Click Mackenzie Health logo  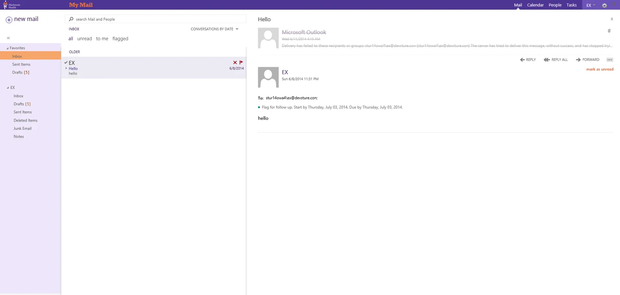12,5
